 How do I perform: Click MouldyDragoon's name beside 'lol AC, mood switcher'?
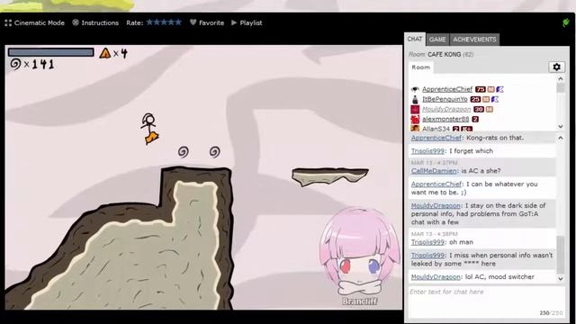[x=436, y=277]
